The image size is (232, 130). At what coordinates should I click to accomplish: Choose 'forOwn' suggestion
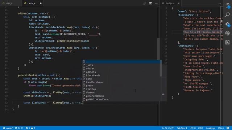coord(121,92)
